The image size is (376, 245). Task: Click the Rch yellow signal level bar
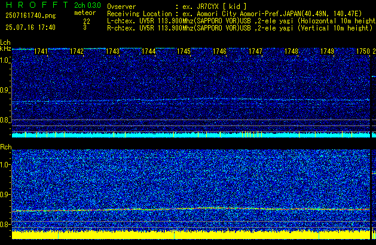click(191, 235)
